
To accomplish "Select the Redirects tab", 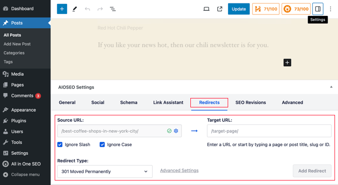I will tap(209, 102).
